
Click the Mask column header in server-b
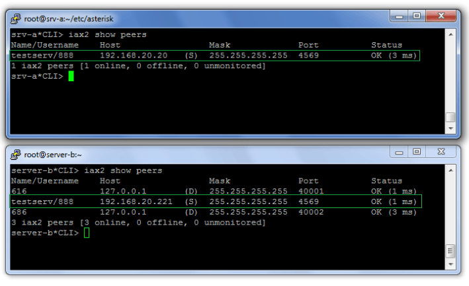pos(220,181)
